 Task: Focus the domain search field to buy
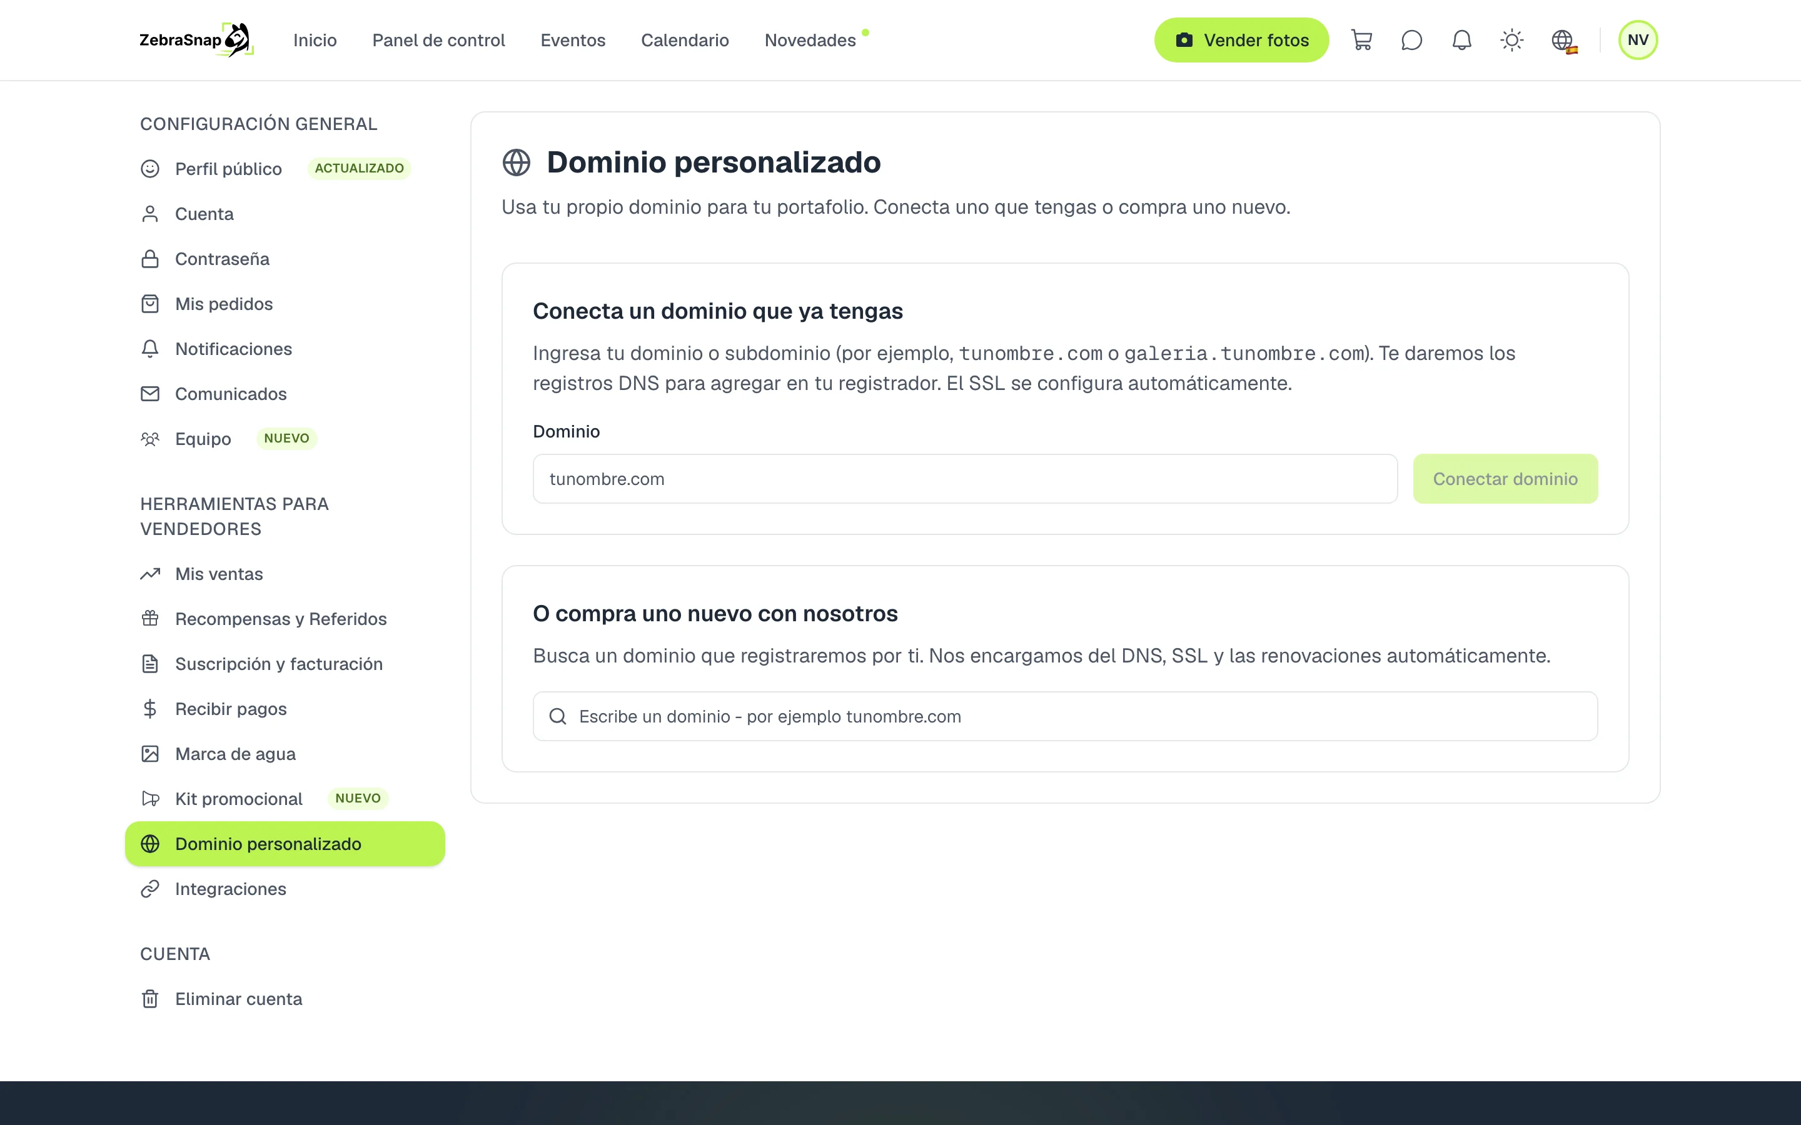(x=1065, y=716)
